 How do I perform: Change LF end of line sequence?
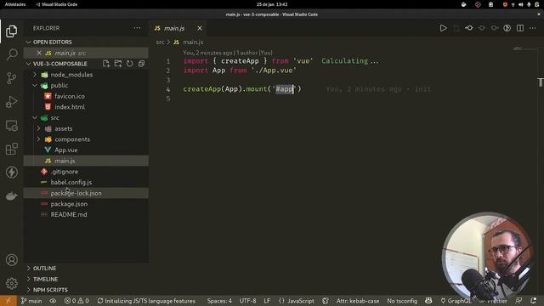pos(267,301)
